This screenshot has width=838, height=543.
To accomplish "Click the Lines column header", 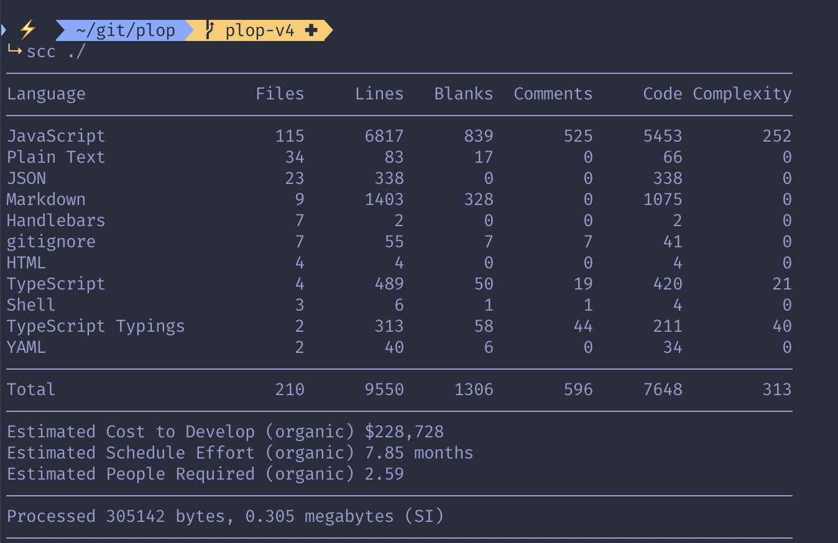I will [379, 93].
